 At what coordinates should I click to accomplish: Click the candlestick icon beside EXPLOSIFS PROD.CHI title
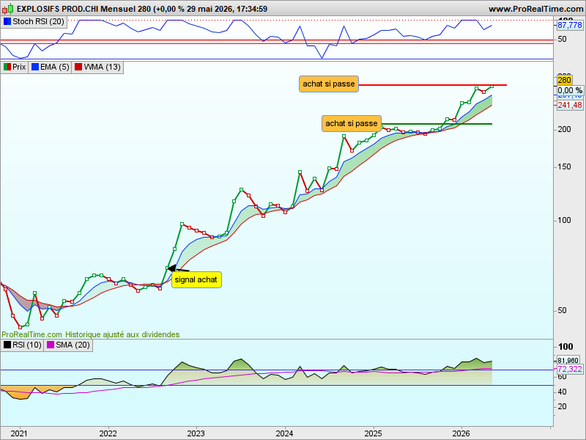coord(7,8)
